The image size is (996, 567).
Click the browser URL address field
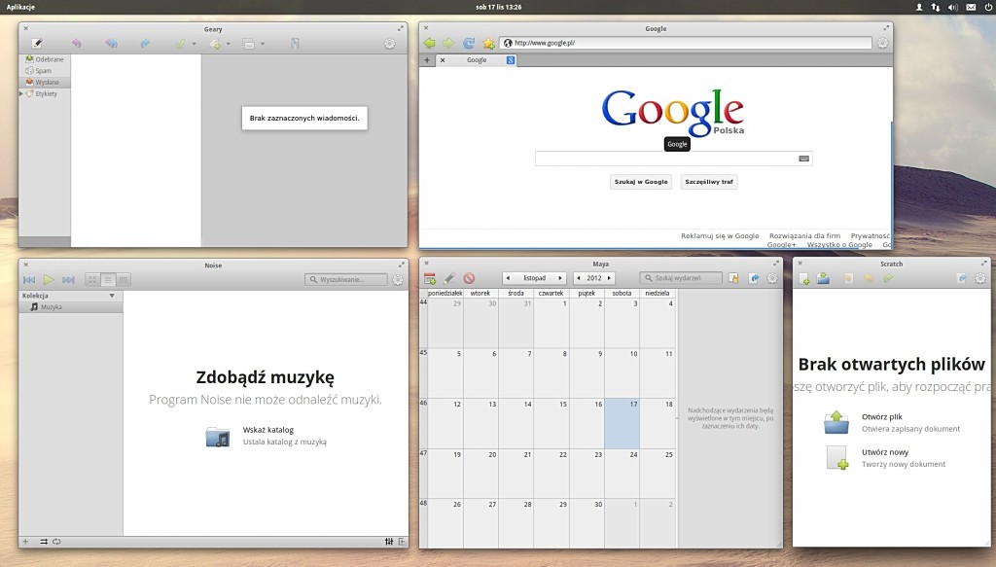(x=686, y=43)
